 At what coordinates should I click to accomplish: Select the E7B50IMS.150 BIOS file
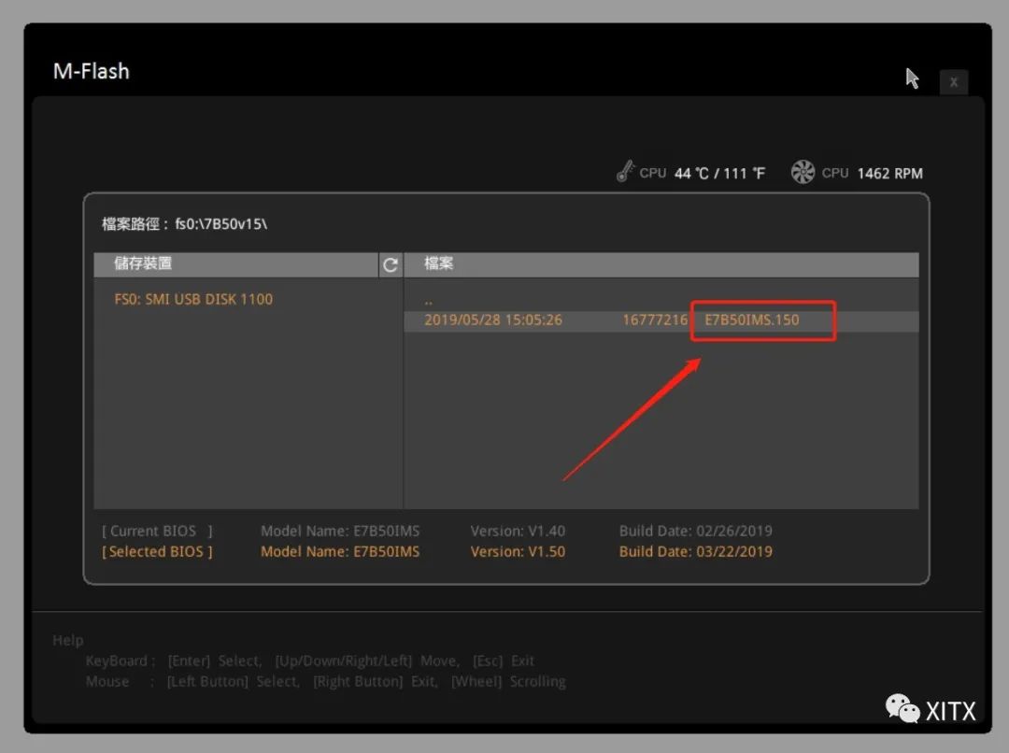click(x=751, y=320)
